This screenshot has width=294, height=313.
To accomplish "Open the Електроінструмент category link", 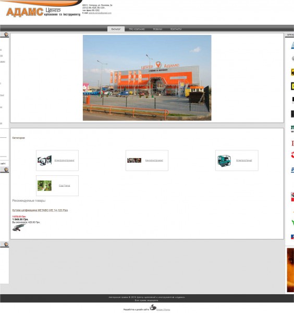I will click(x=65, y=161).
